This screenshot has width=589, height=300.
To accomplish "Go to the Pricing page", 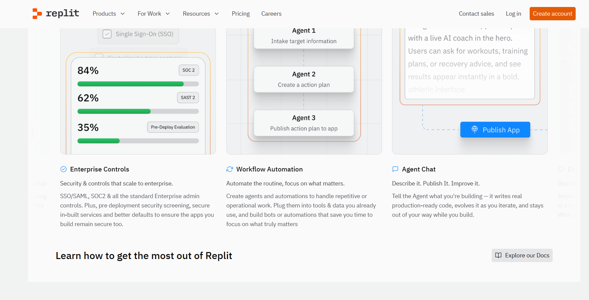I will [x=241, y=14].
